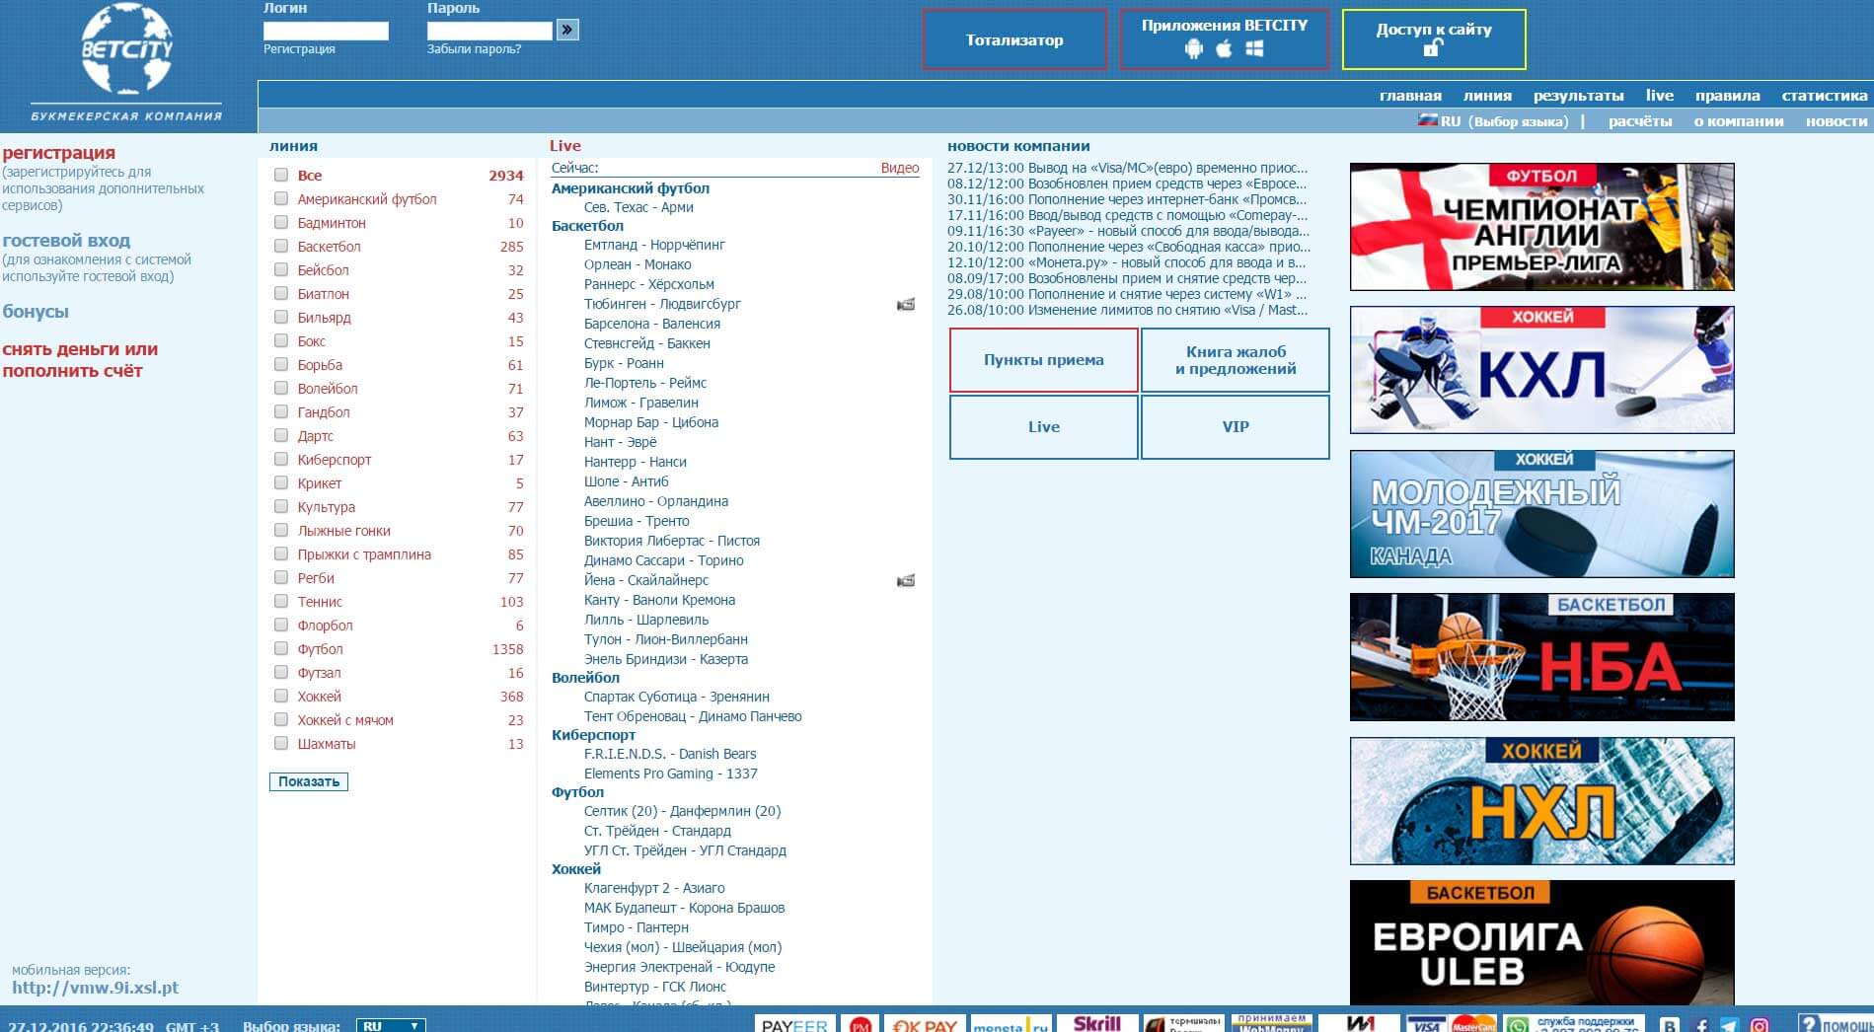Click the Apple app icon

pyautogui.click(x=1224, y=48)
